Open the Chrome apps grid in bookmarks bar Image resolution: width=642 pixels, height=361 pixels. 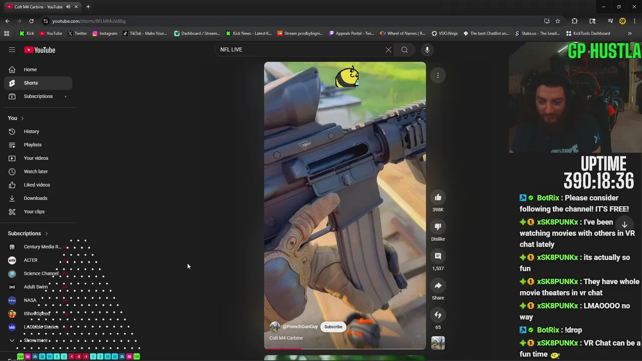tap(7, 34)
